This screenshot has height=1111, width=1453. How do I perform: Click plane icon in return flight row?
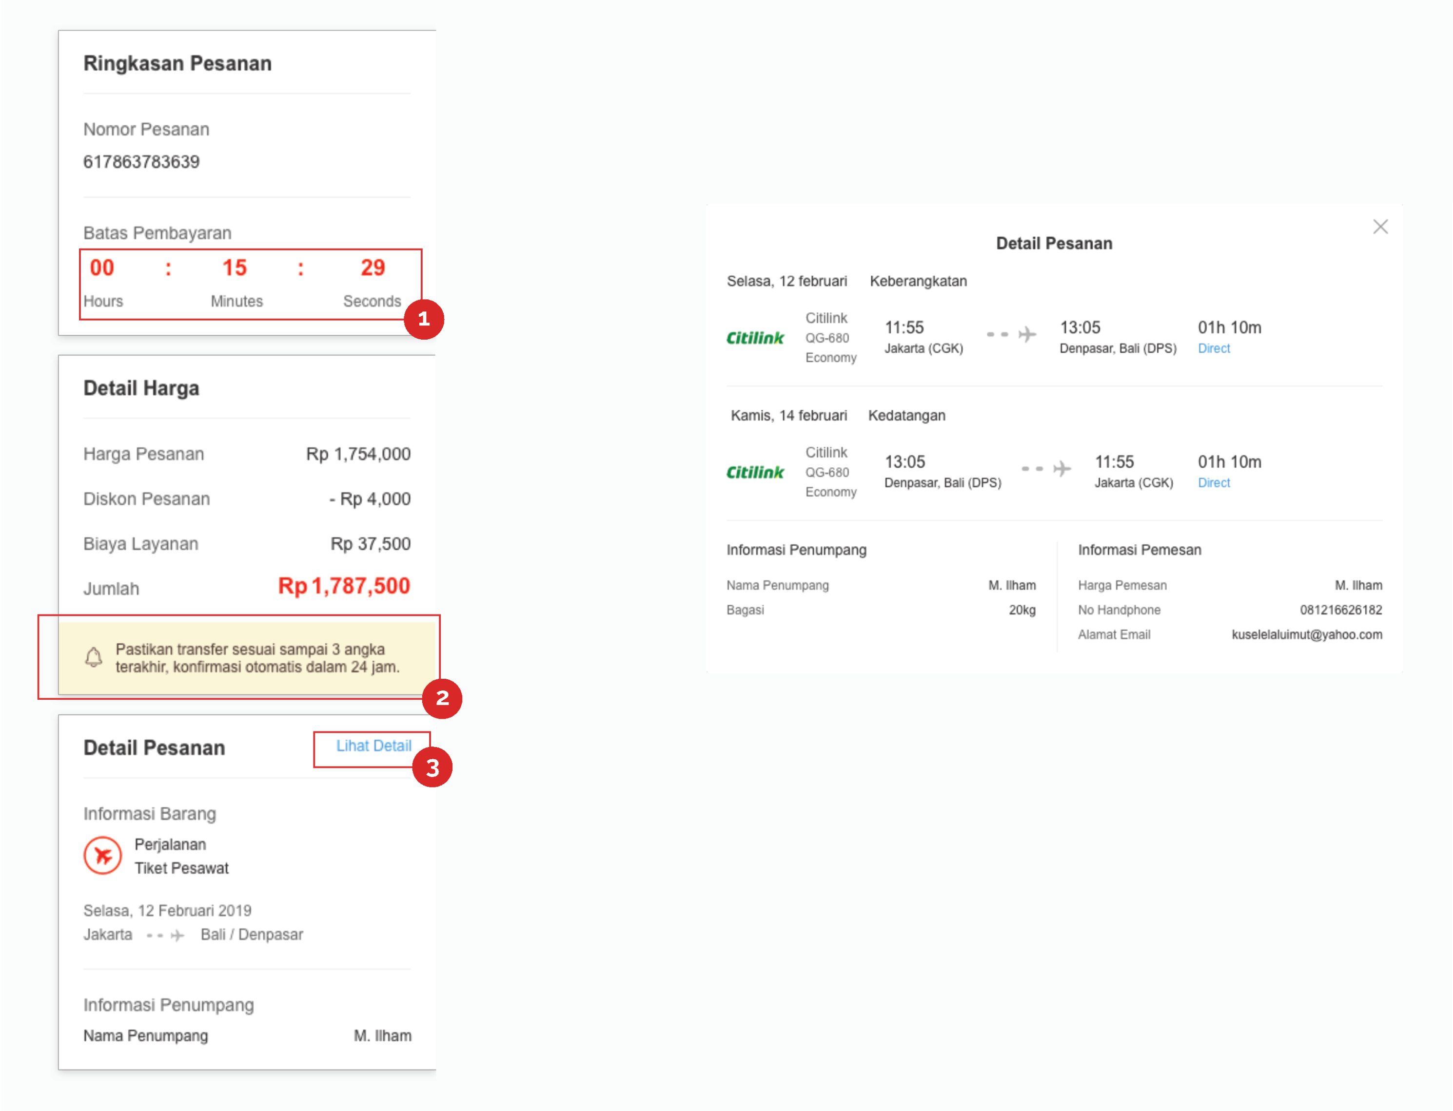[x=1061, y=469]
